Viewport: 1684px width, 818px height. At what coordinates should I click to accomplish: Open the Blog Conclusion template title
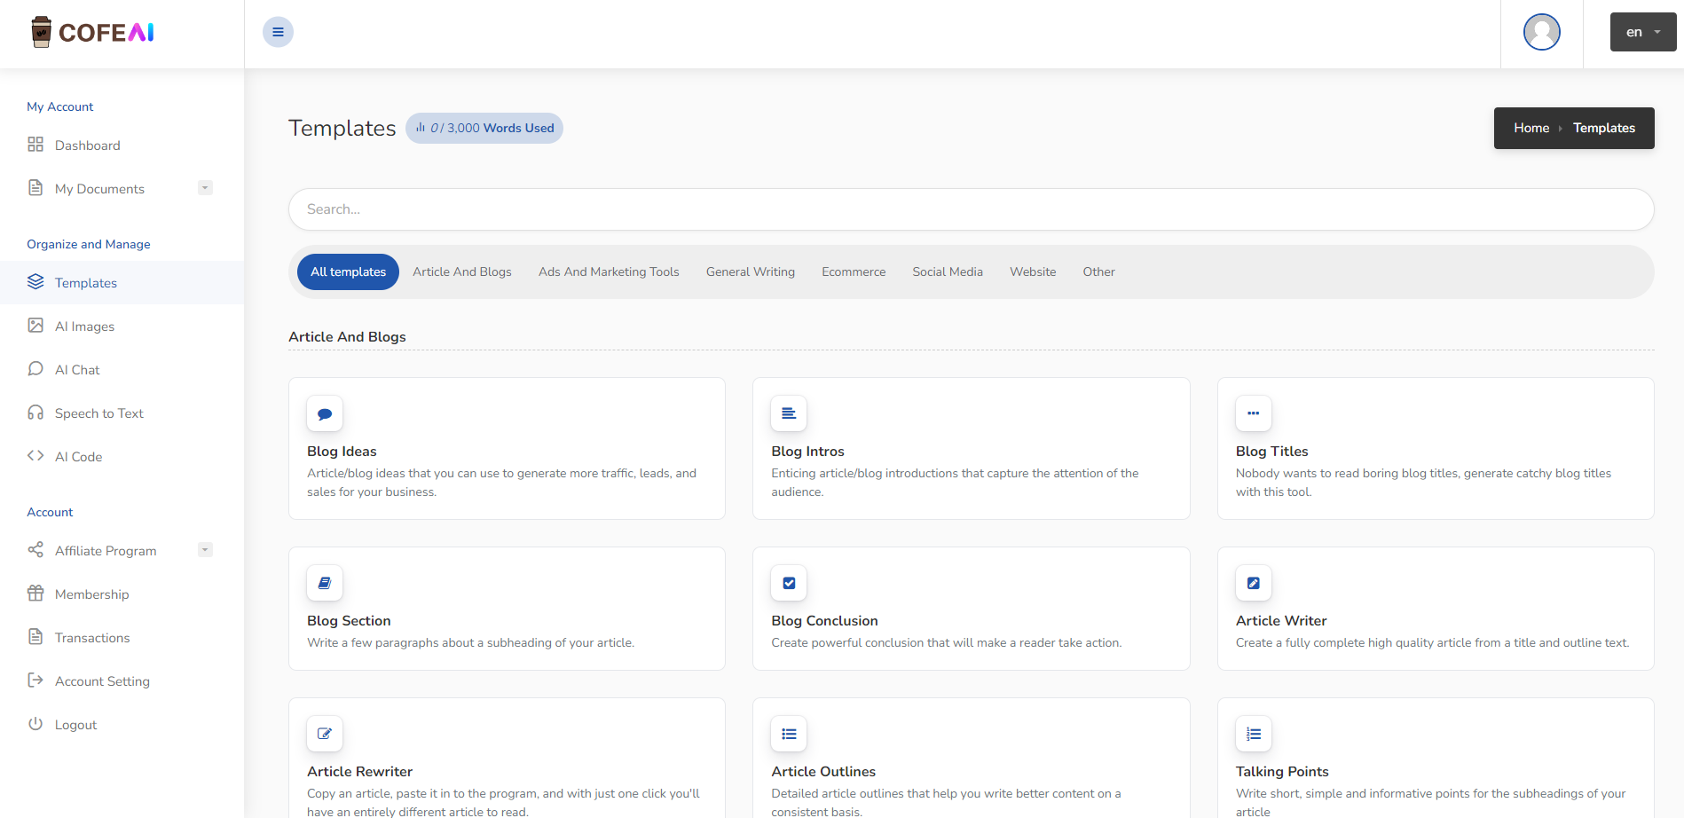824,620
